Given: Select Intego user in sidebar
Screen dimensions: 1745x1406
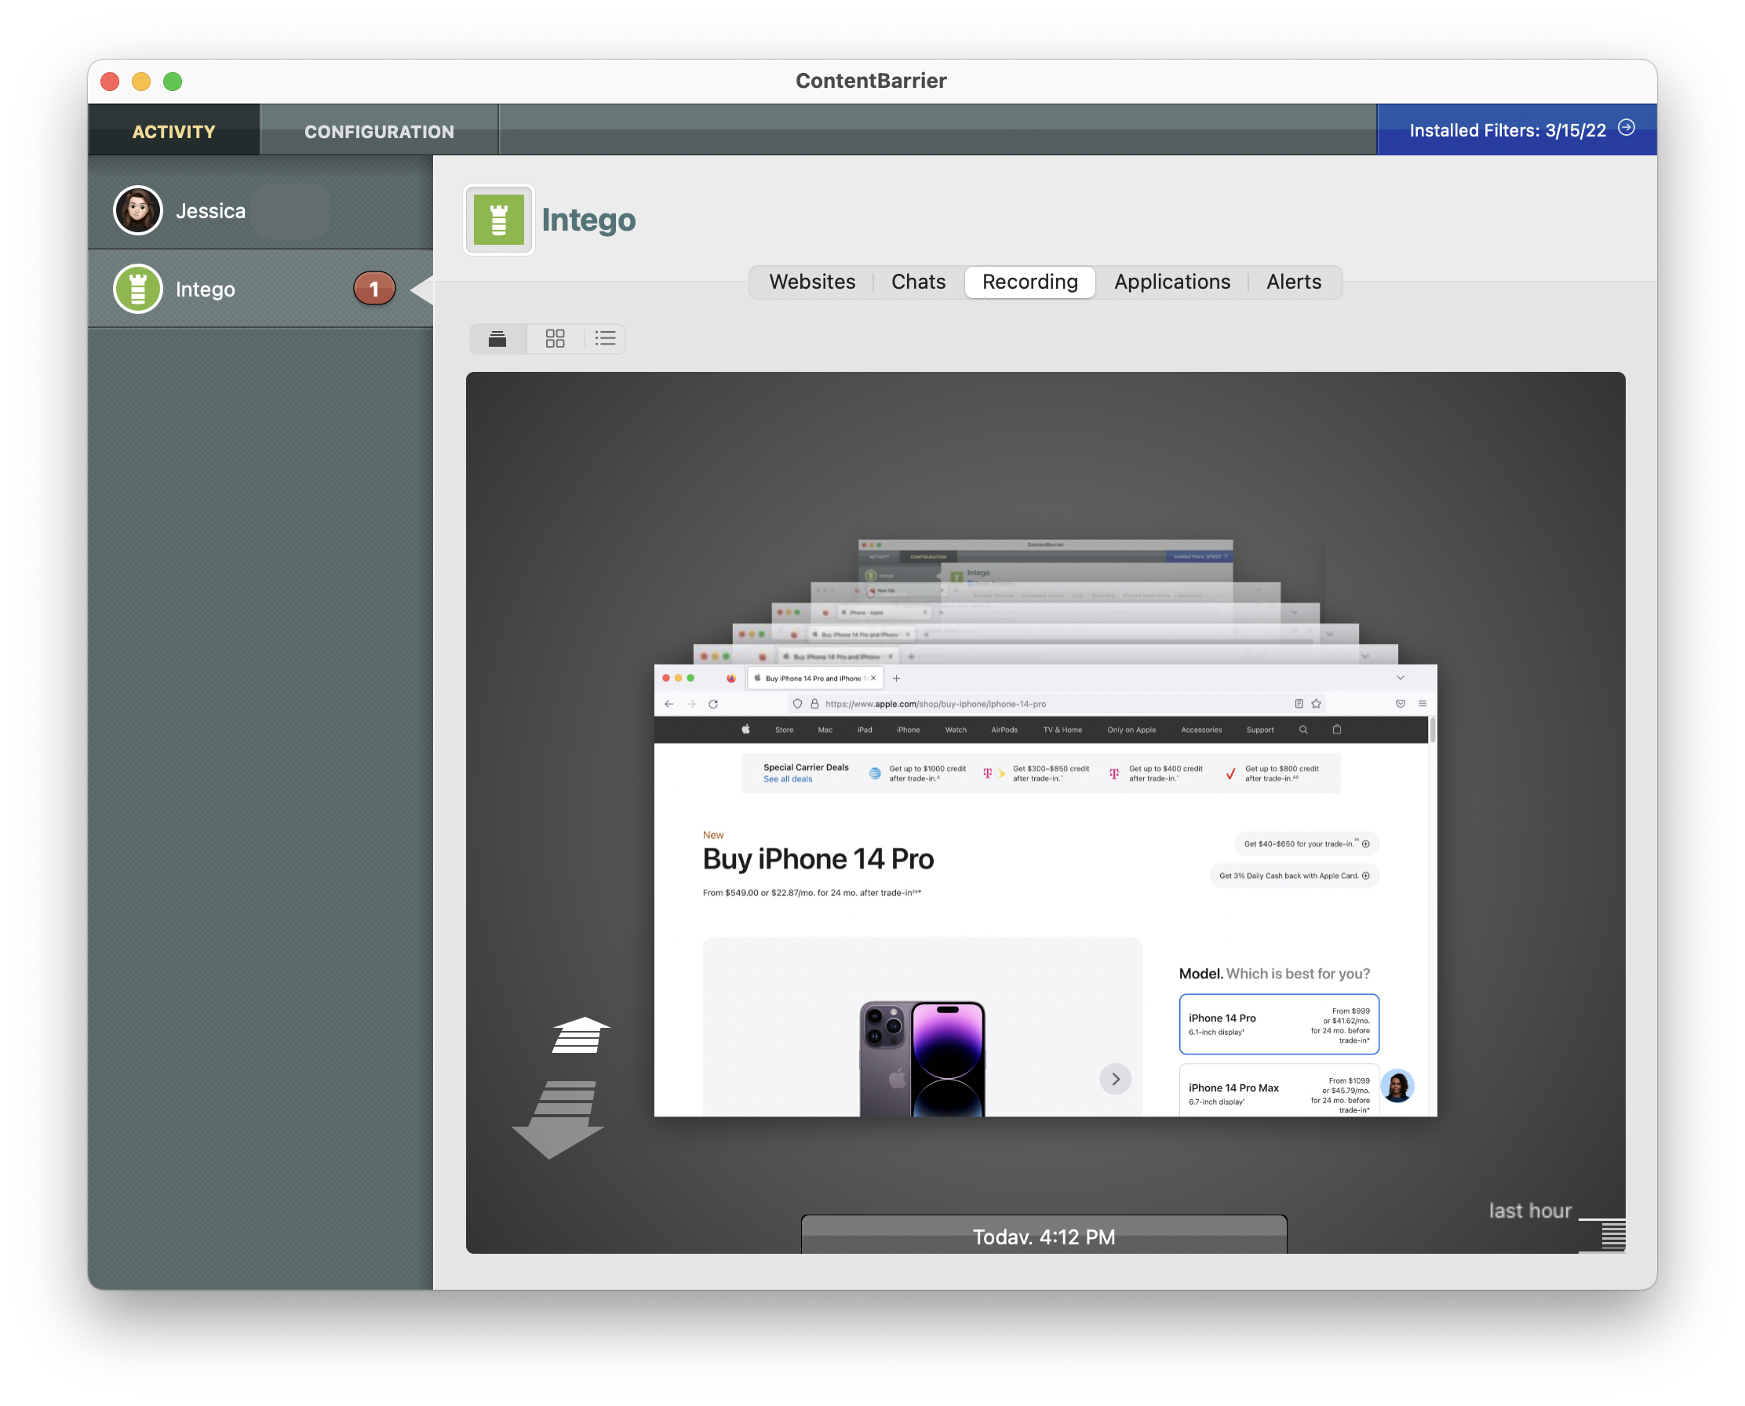Looking at the screenshot, I should click(260, 290).
